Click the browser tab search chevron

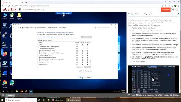[x=165, y=1]
